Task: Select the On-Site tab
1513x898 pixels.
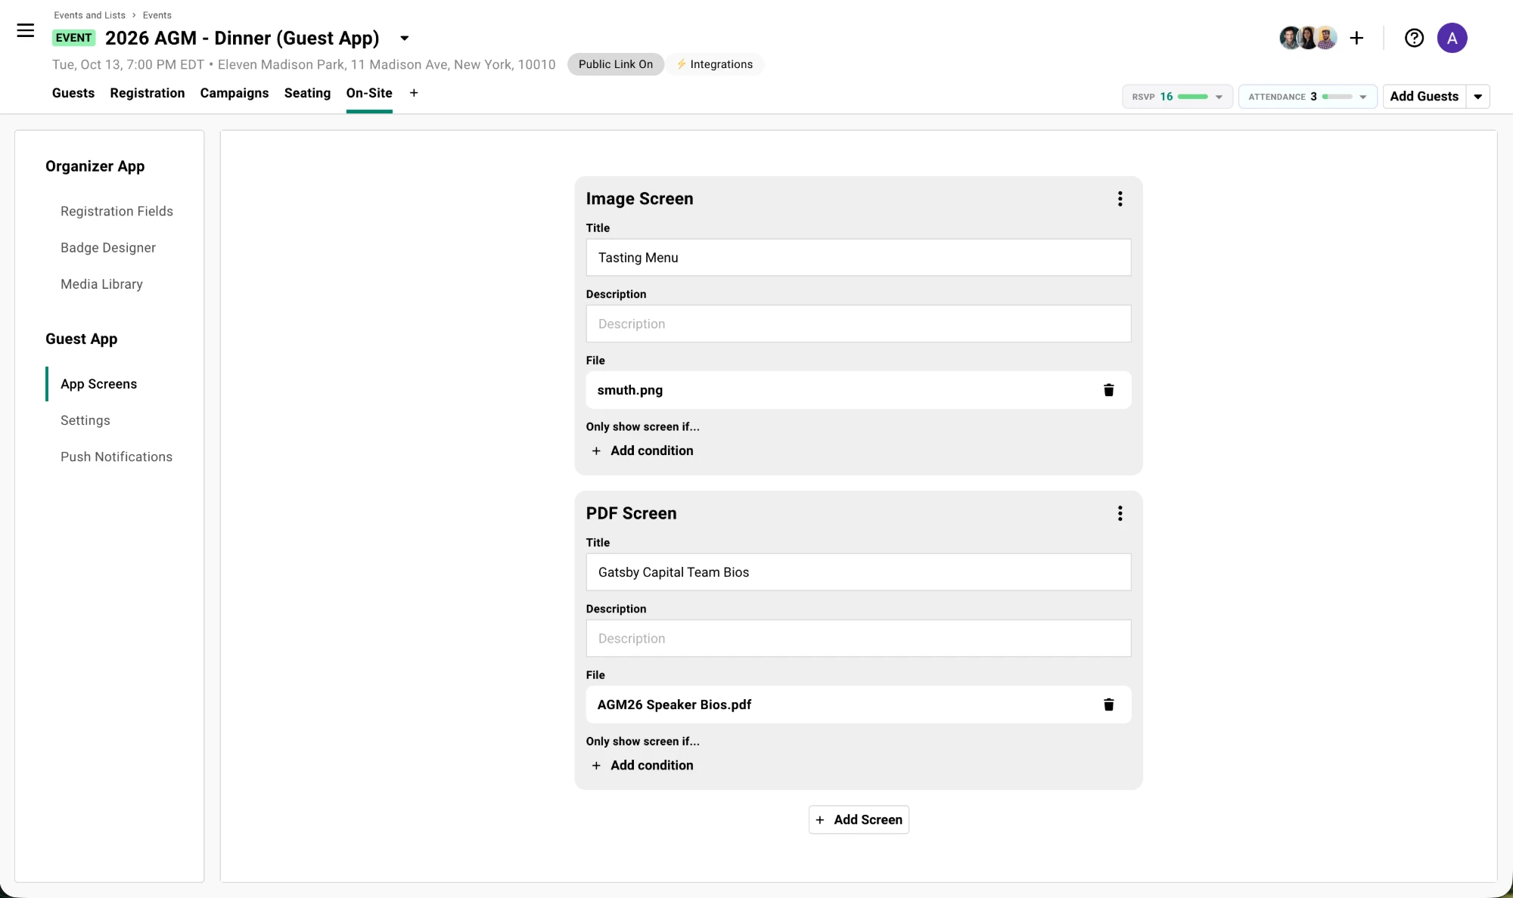Action: tap(369, 93)
